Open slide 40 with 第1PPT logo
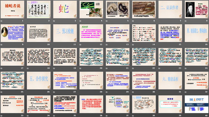Image resolution: width=209 pixels, height=117 pixels. click(197, 104)
